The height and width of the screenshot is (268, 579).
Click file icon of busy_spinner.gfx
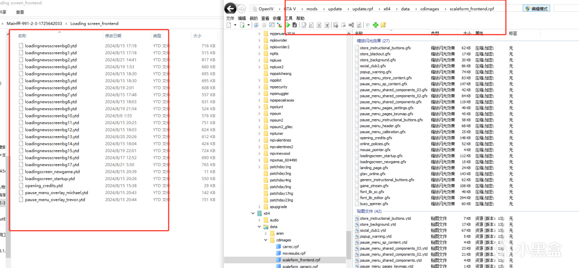(357, 203)
